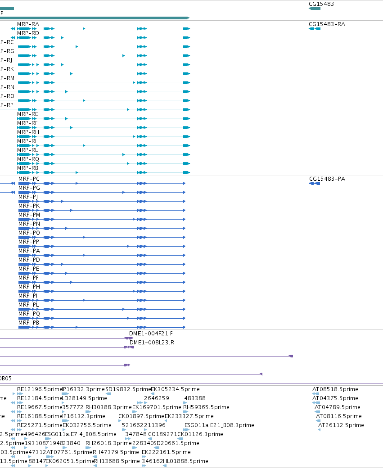Click the CK01126.3prime EST label
This screenshot has height=468, width=383.
pyautogui.click(x=200, y=434)
